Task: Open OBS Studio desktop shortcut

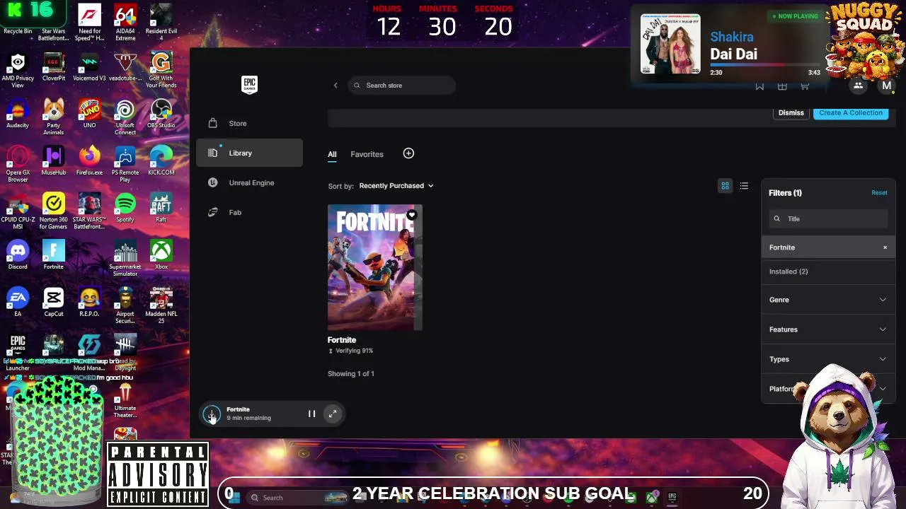Action: [x=161, y=115]
